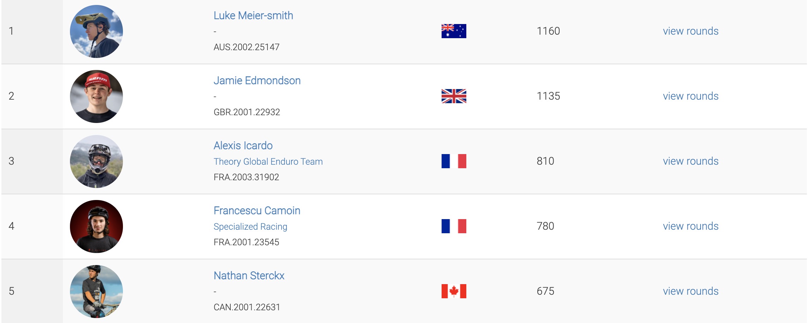This screenshot has width=809, height=323.
Task: View rounds for Luke Meier-smith
Action: point(691,31)
